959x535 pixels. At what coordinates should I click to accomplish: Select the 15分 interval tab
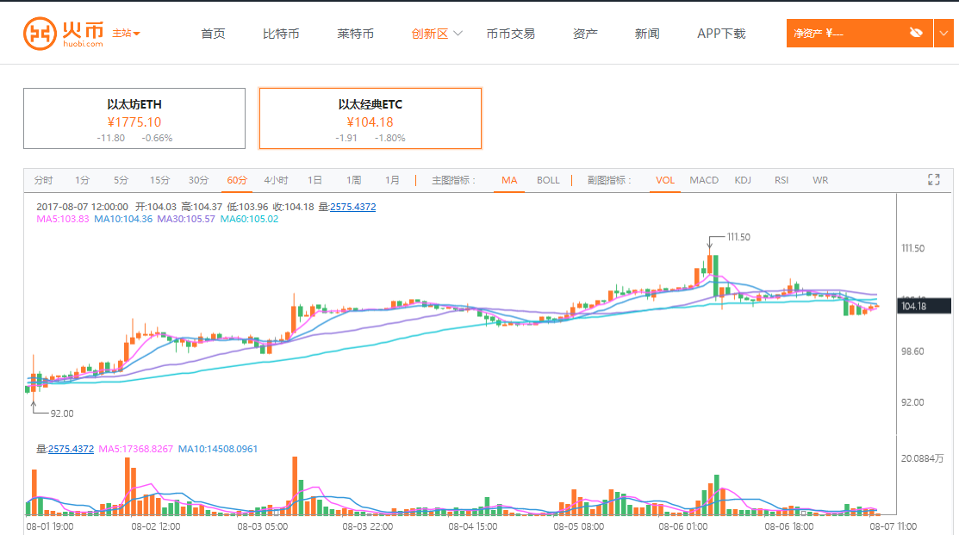(159, 180)
